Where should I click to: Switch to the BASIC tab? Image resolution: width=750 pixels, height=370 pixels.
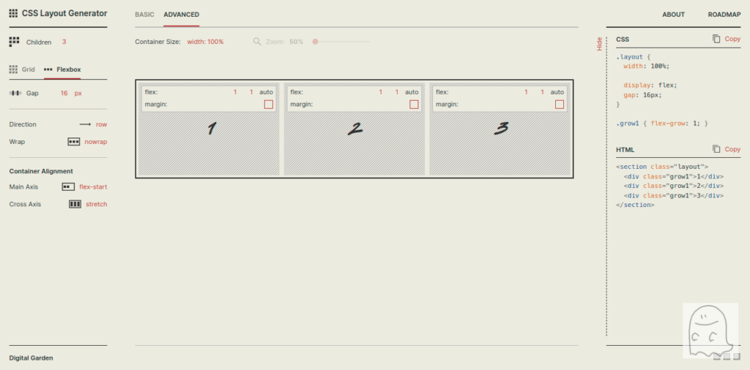pos(144,15)
